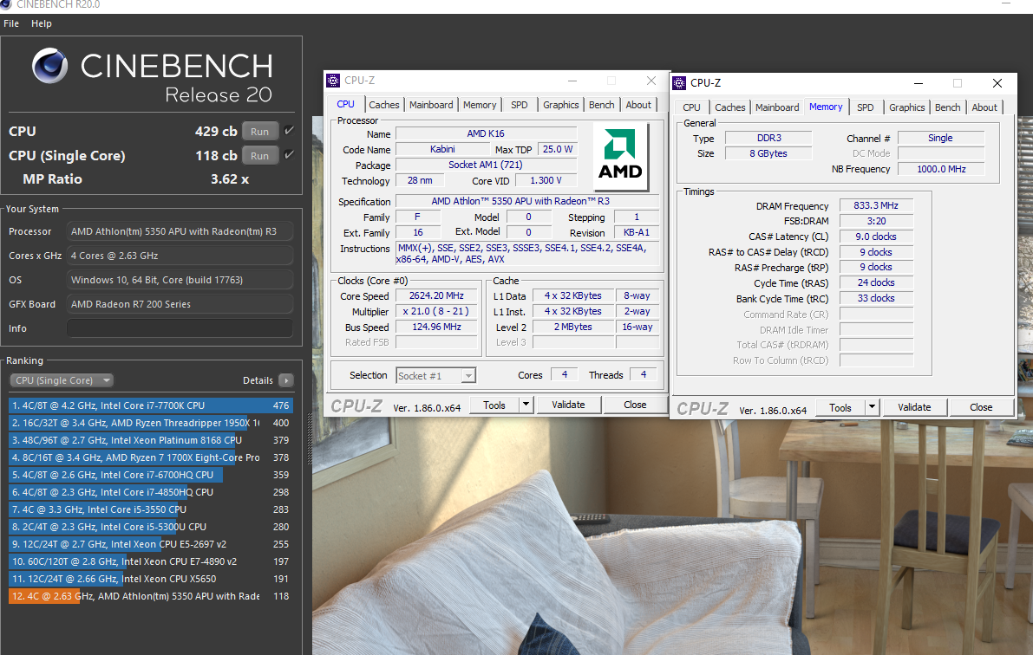This screenshot has height=655, width=1033.
Task: Open the Help menu in Cinebench
Action: (41, 23)
